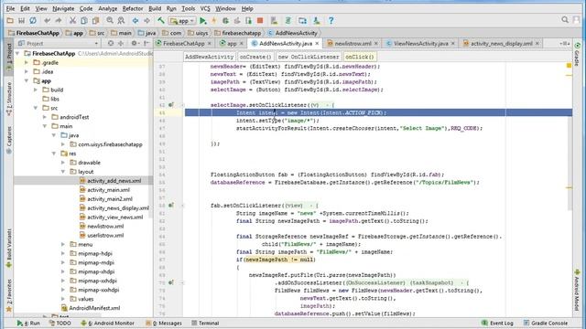
Task: Open the Refactor menu
Action: pyautogui.click(x=132, y=8)
